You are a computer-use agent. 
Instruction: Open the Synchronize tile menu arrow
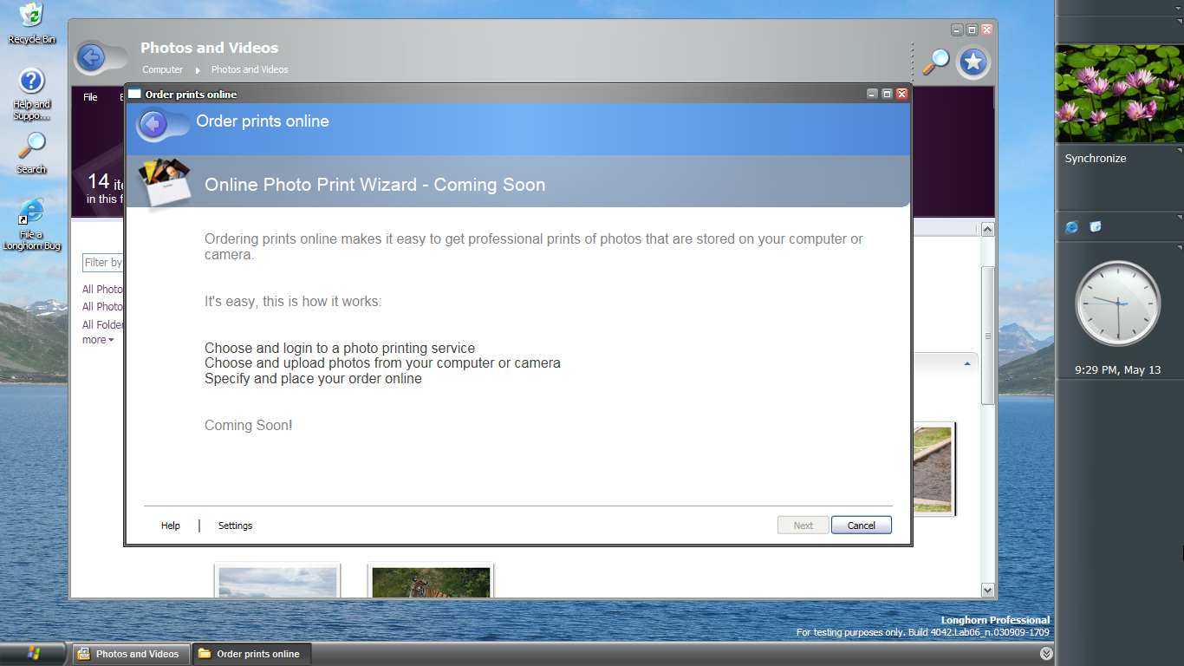1178,150
